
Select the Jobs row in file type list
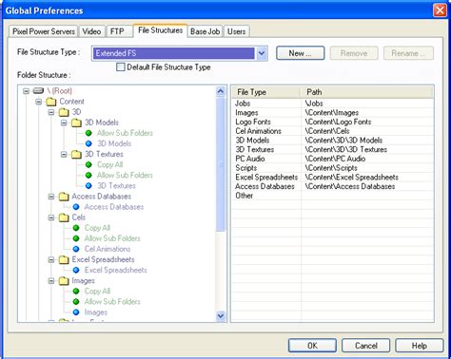coord(333,104)
